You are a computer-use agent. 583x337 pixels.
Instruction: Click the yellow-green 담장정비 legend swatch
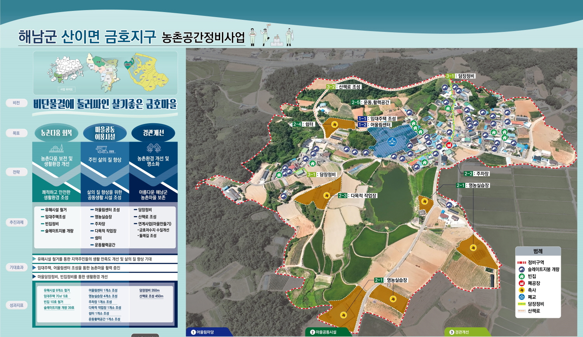(522, 304)
